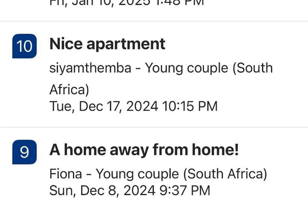Image resolution: width=308 pixels, height=200 pixels.
Task: Click the wrapped "Africa)" line of text
Action: pyautogui.click(x=69, y=90)
